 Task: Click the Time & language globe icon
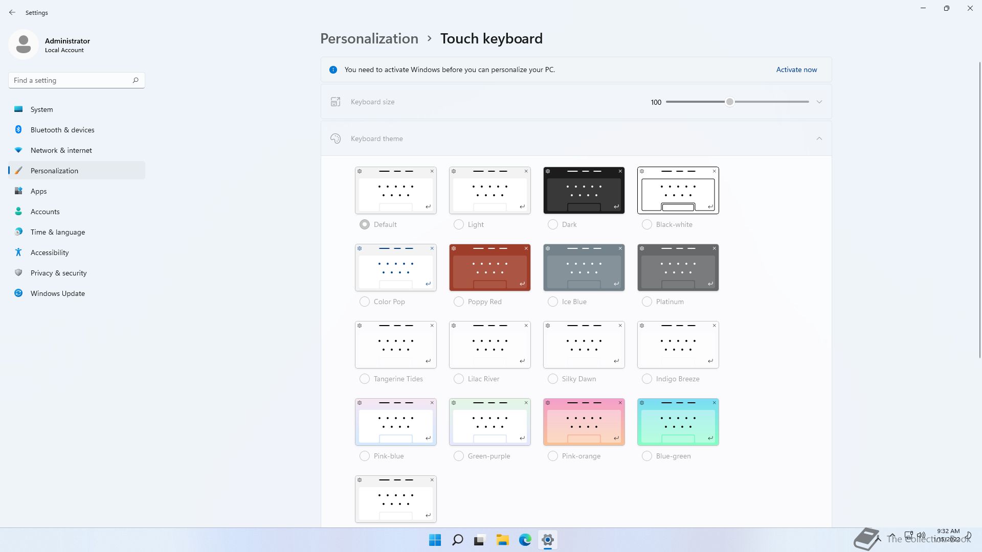pyautogui.click(x=18, y=232)
